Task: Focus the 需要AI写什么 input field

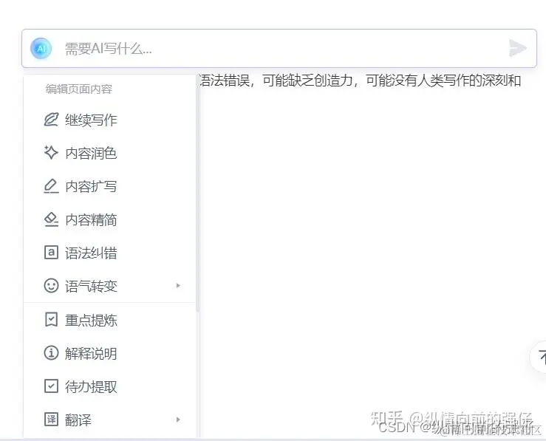Action: [279, 48]
